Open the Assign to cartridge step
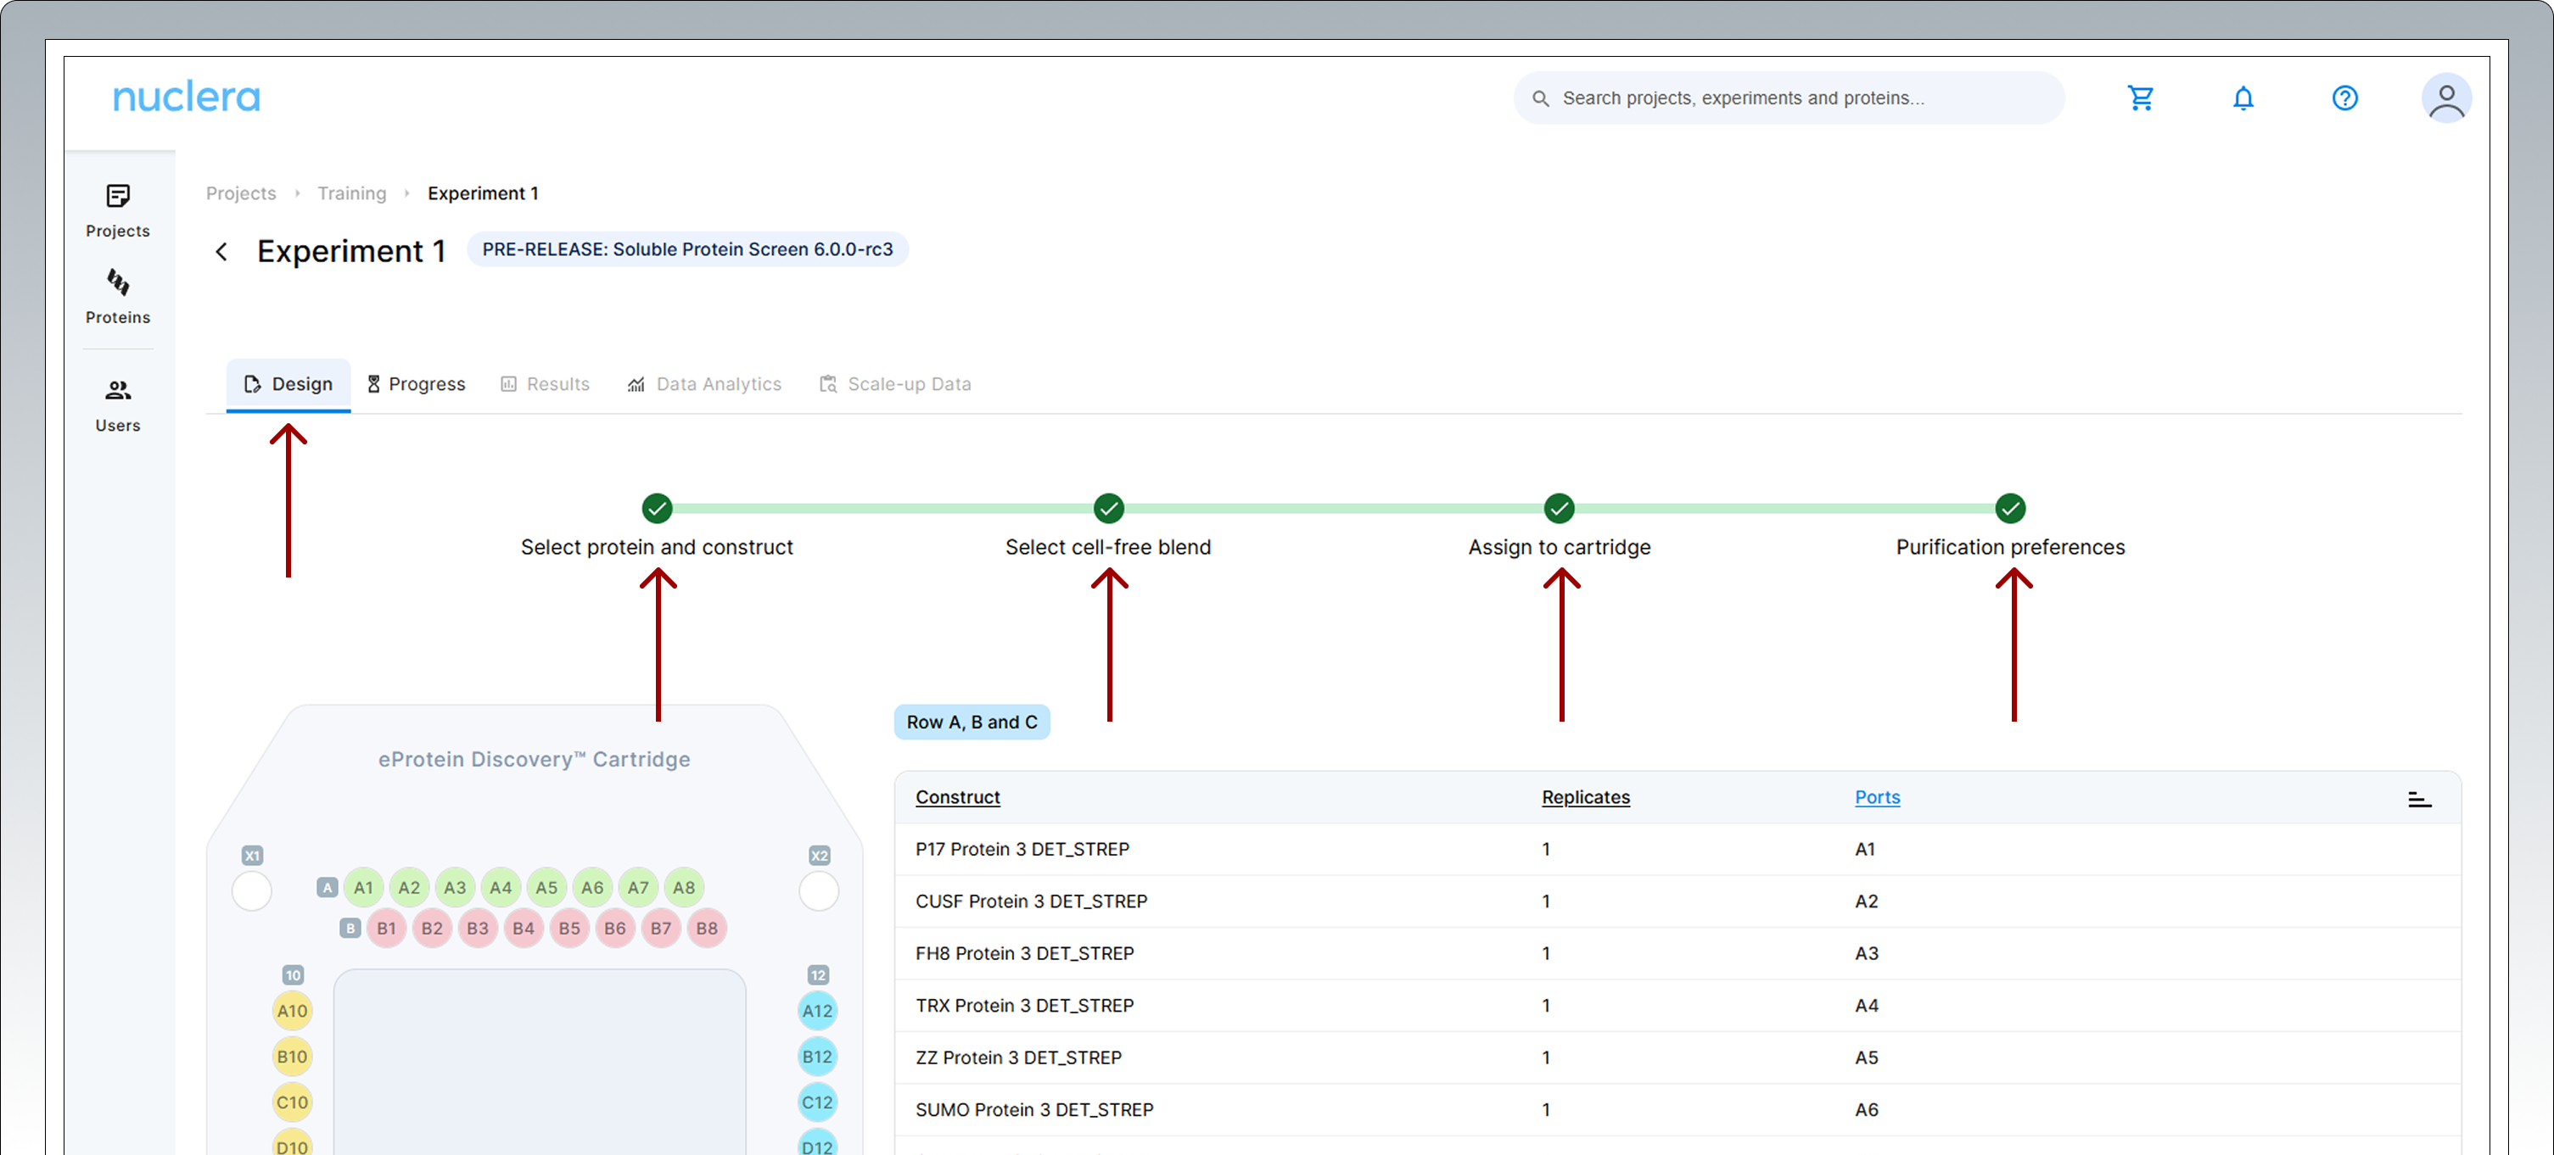Viewport: 2554px width, 1155px height. pyautogui.click(x=1559, y=526)
